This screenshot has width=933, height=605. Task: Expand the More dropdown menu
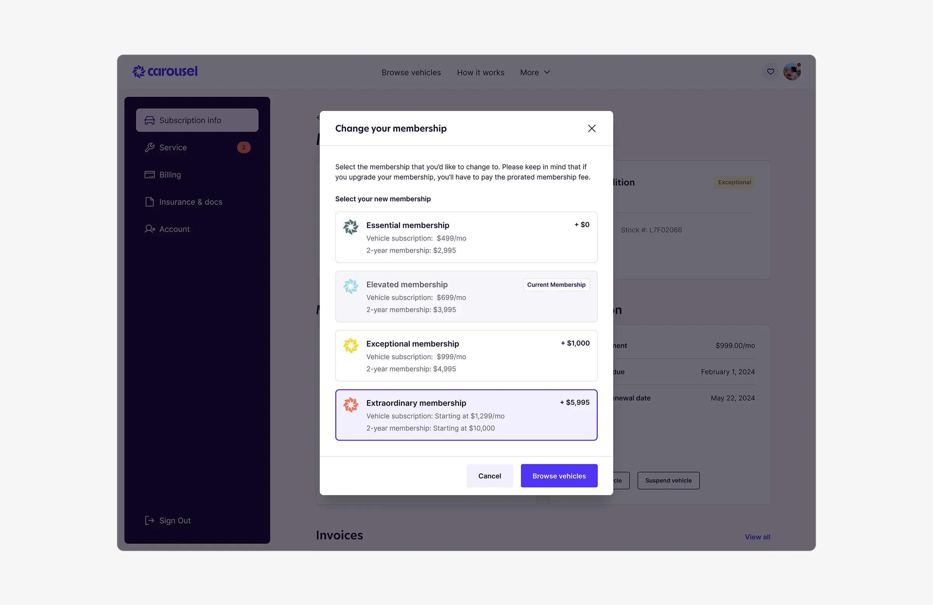click(535, 73)
